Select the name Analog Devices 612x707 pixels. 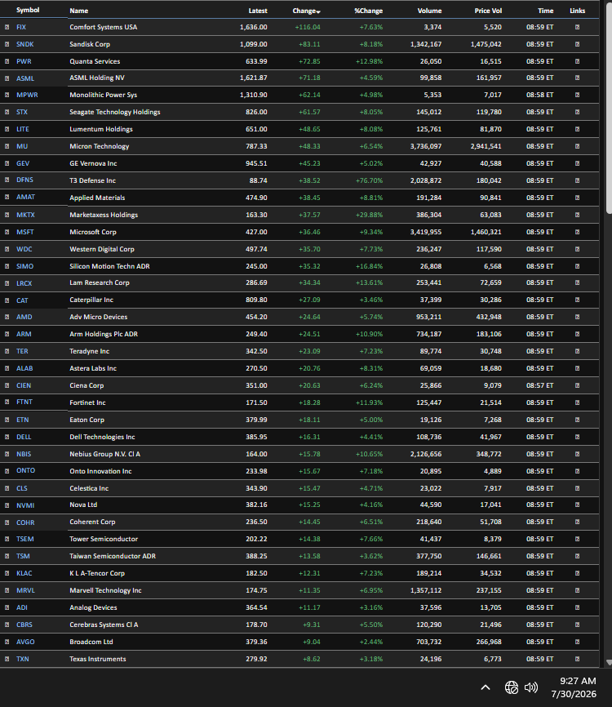pos(93,607)
